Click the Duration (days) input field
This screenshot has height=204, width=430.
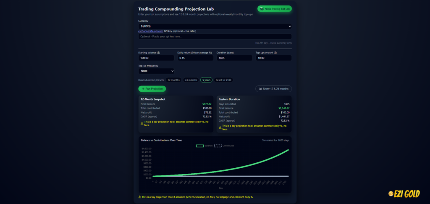(234, 58)
